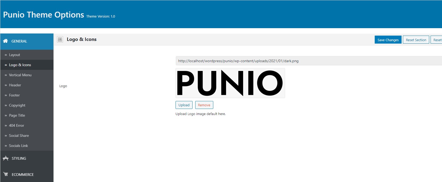442x182 pixels.
Task: Go to Layout settings
Action: pos(27,55)
